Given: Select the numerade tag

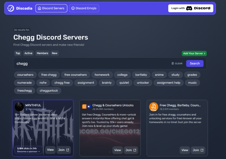Looking at the screenshot, I should tap(25, 83).
